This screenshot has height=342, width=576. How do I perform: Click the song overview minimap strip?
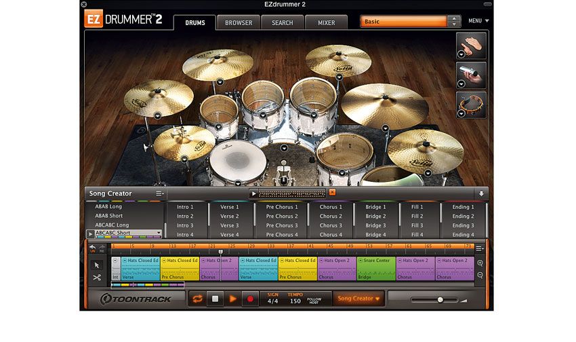pos(148,284)
